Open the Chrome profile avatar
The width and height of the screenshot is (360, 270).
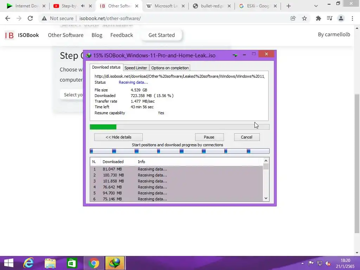(x=341, y=18)
